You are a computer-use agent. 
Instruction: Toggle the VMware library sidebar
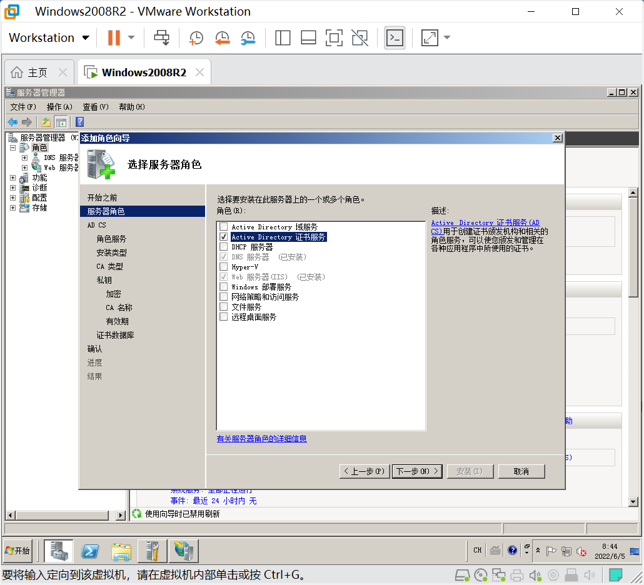click(283, 37)
